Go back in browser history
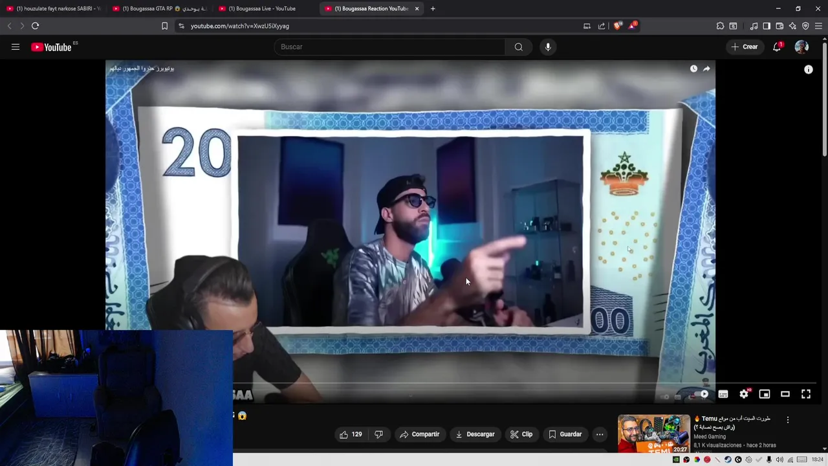Screen dimensions: 828x466 pos(9,26)
